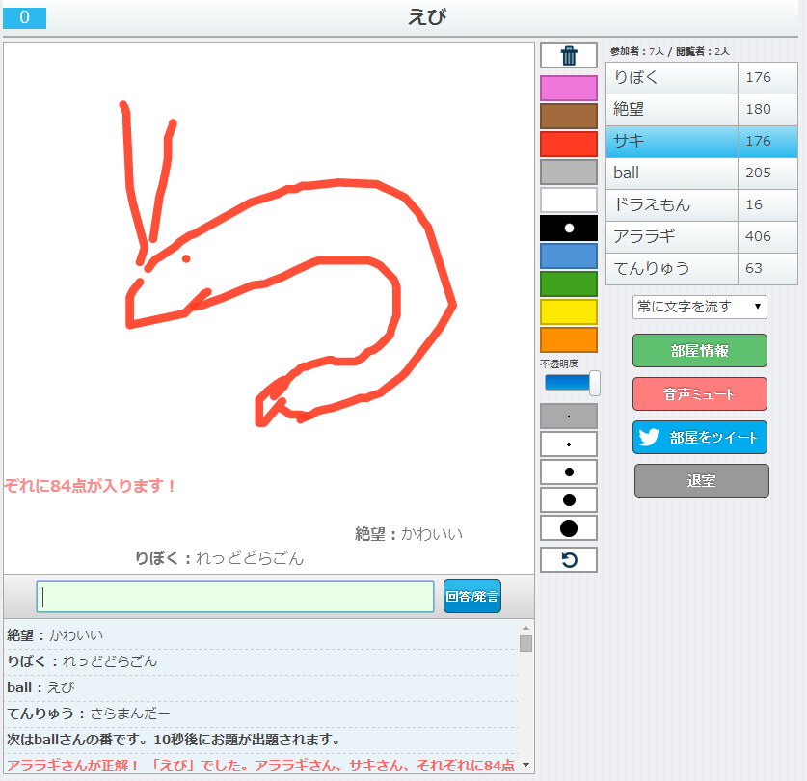This screenshot has height=781, width=807.
Task: Click the 部屋をツイート button
Action: 699,437
